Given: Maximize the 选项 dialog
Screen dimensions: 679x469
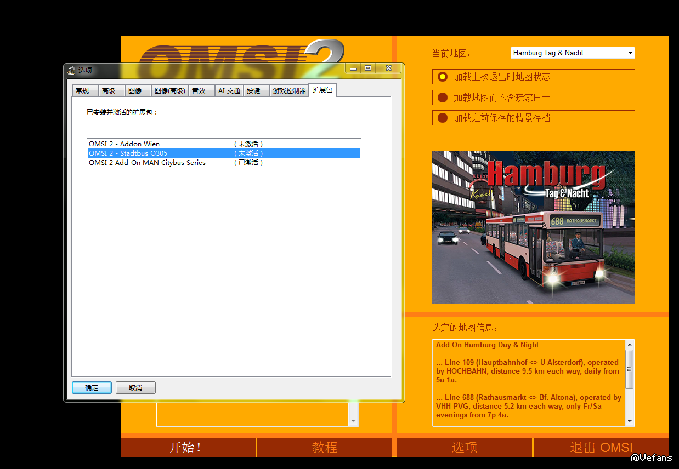Looking at the screenshot, I should click(367, 68).
